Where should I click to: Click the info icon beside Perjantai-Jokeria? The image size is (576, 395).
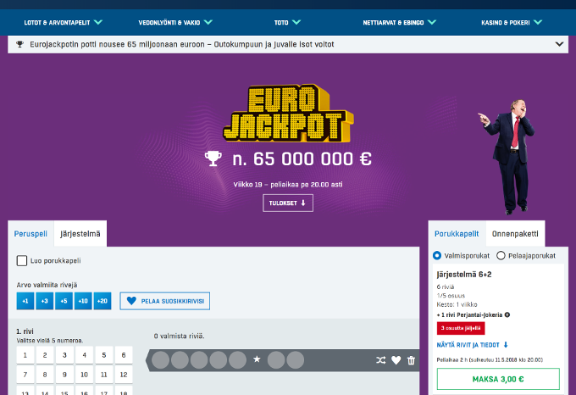tap(507, 314)
